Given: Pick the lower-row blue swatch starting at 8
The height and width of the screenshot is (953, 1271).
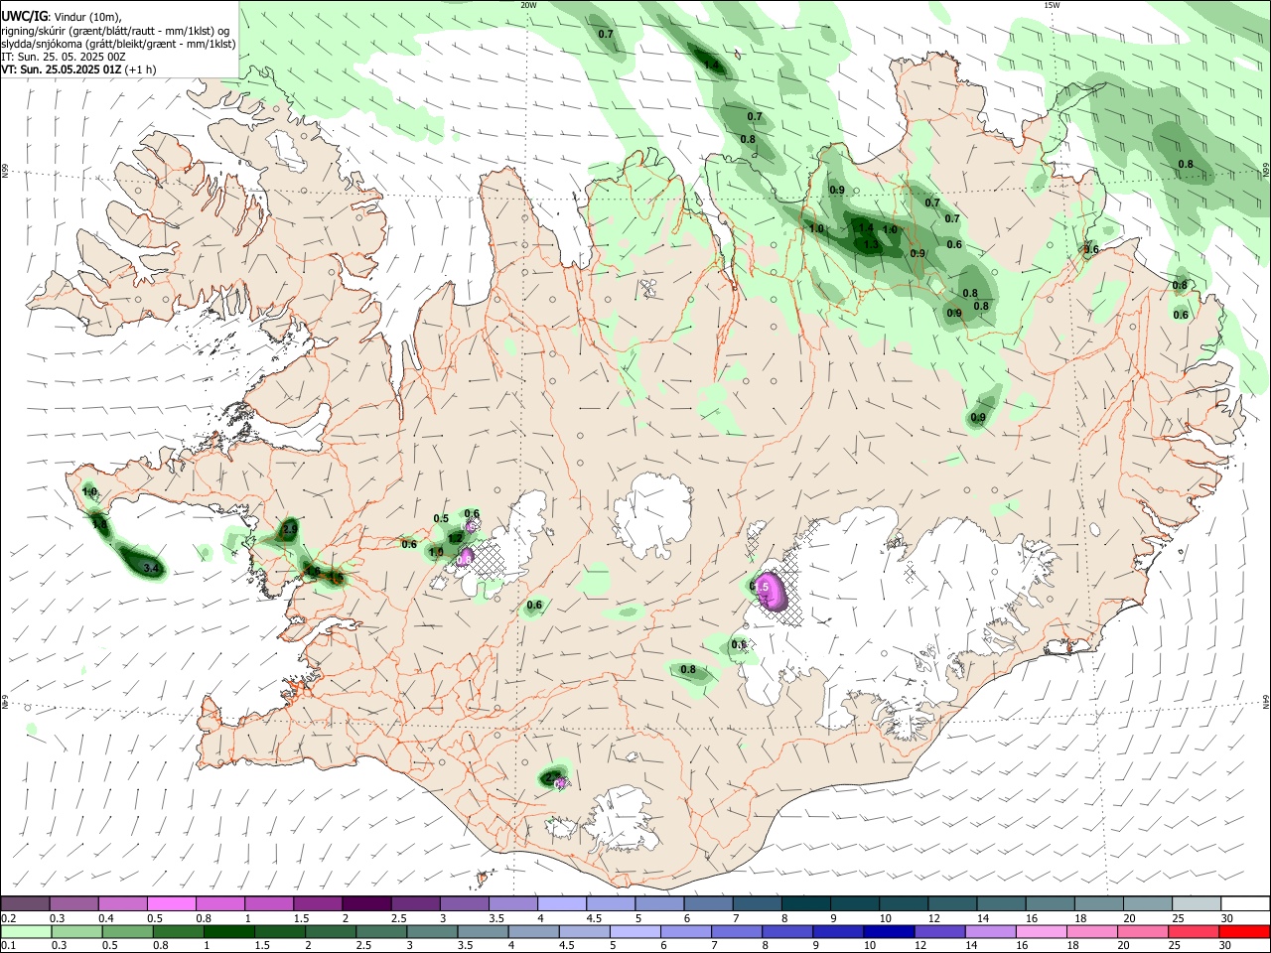Looking at the screenshot, I should 786,931.
